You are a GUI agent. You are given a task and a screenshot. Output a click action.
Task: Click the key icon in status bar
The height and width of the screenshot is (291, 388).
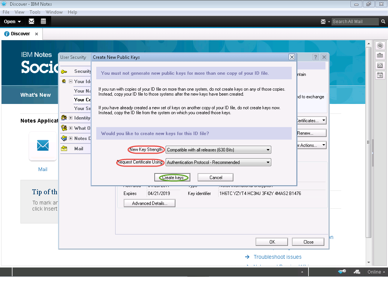click(x=342, y=272)
